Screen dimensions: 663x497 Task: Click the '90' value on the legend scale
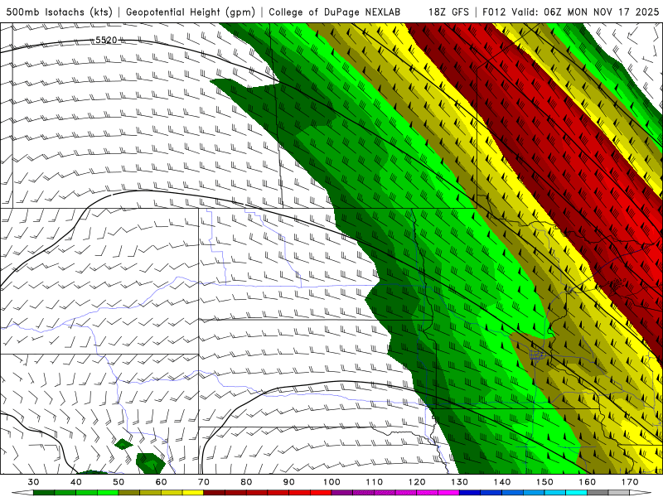coord(289,482)
